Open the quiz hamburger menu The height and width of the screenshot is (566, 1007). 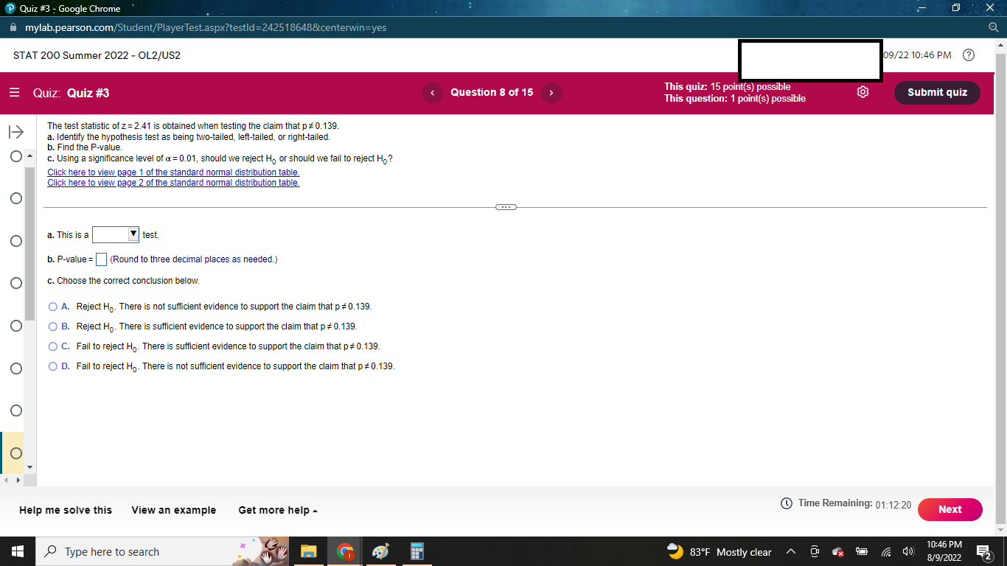(15, 93)
